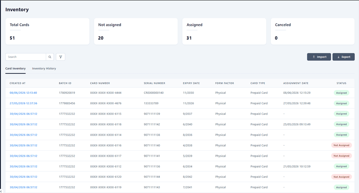The image size is (359, 193).
Task: Open created-at link for card ending 6115
Action: [23, 114]
